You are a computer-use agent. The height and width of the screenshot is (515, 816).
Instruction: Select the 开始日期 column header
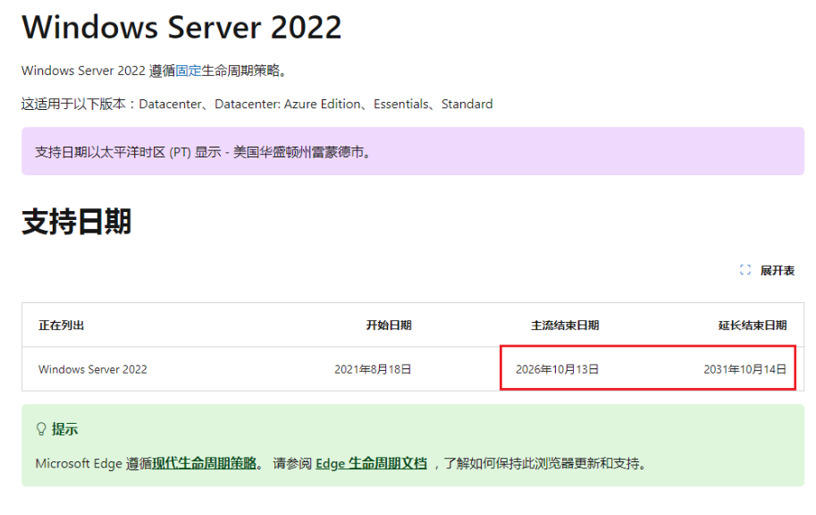[388, 325]
